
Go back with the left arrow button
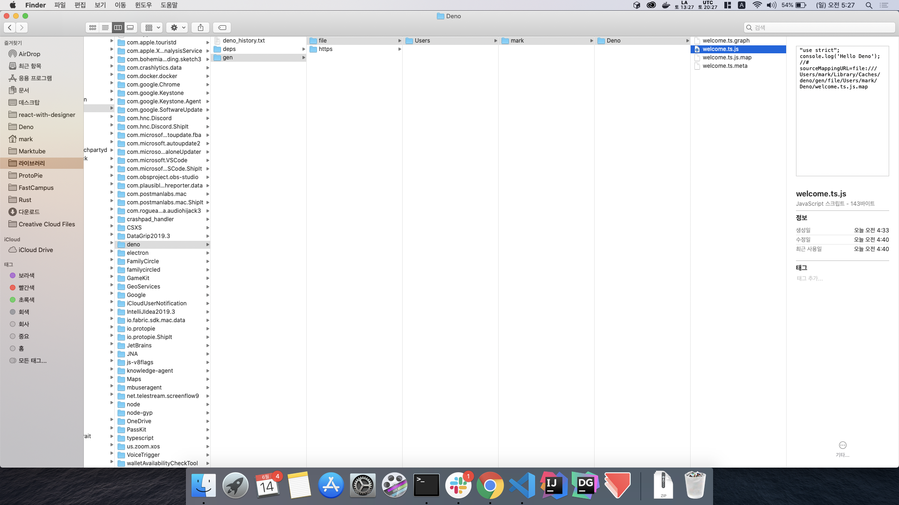tap(10, 28)
